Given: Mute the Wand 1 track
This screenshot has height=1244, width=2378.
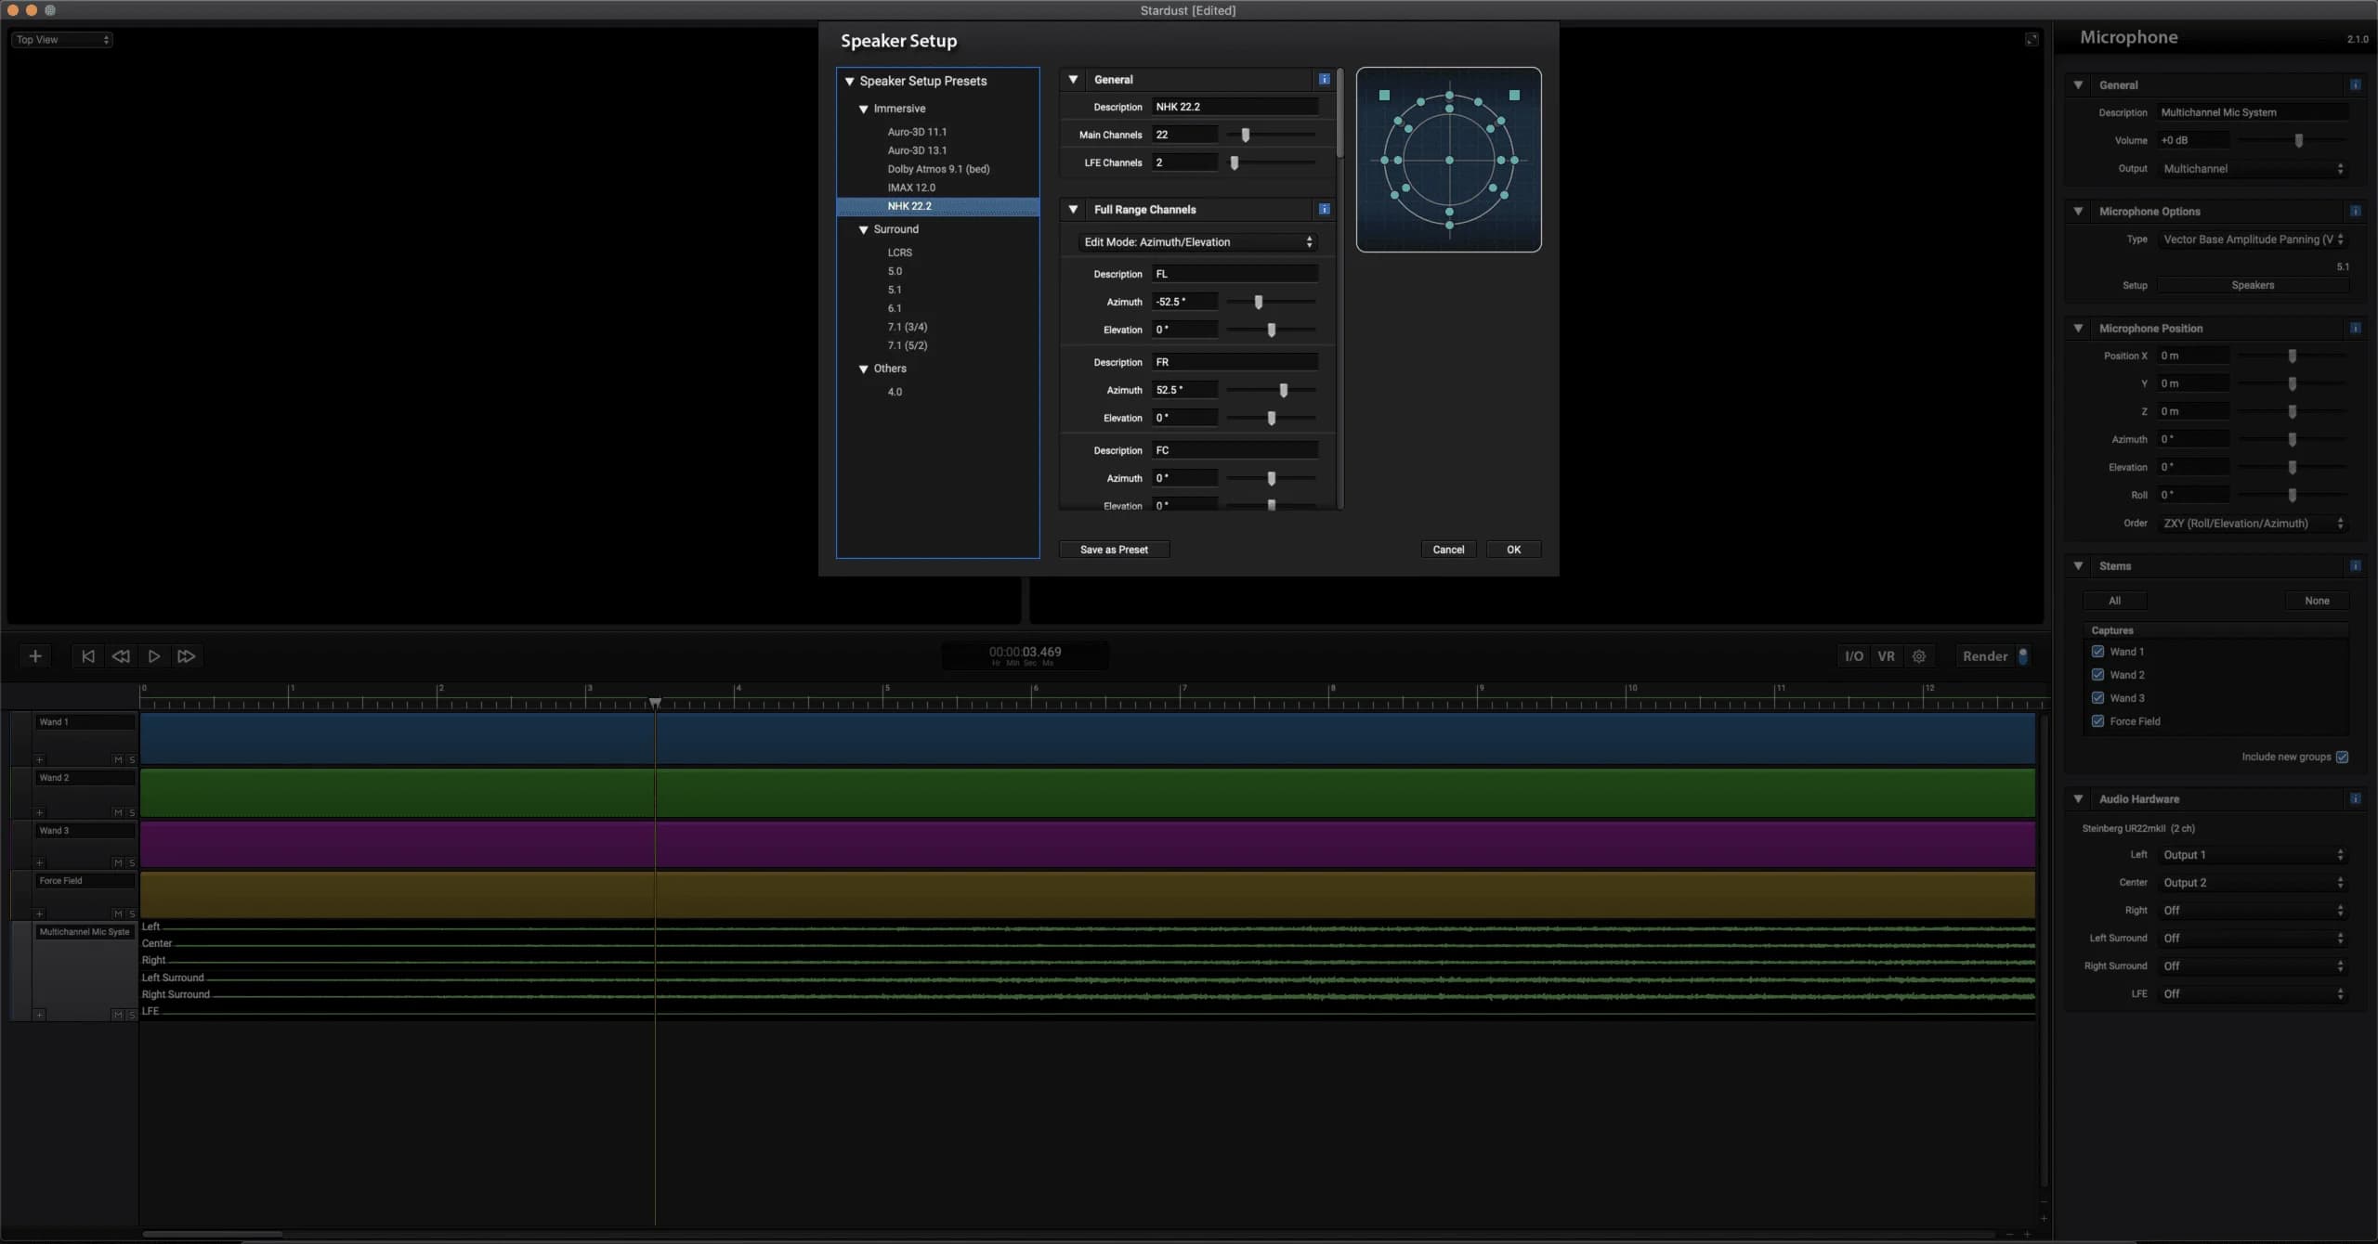Looking at the screenshot, I should 117,758.
